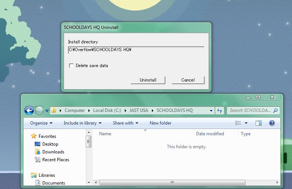Open the view options dropdown arrow
Screen dimensions: 292x189
click(246, 123)
